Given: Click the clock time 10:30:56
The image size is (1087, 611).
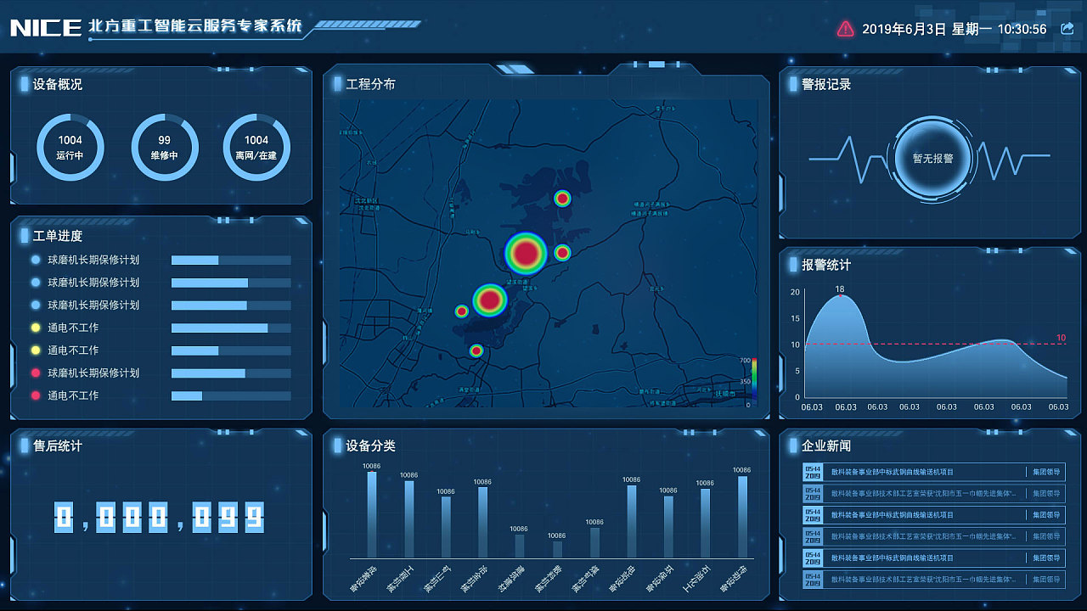Looking at the screenshot, I should tap(1022, 29).
